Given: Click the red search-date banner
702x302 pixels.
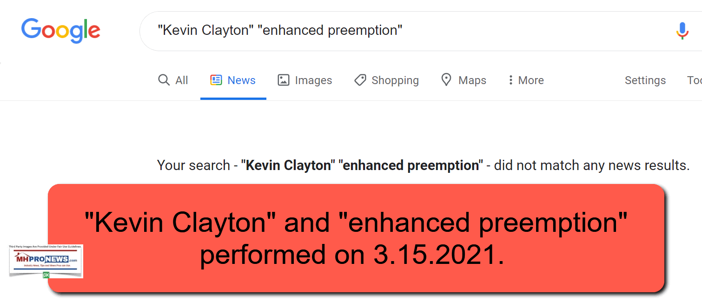Looking at the screenshot, I should click(x=356, y=238).
